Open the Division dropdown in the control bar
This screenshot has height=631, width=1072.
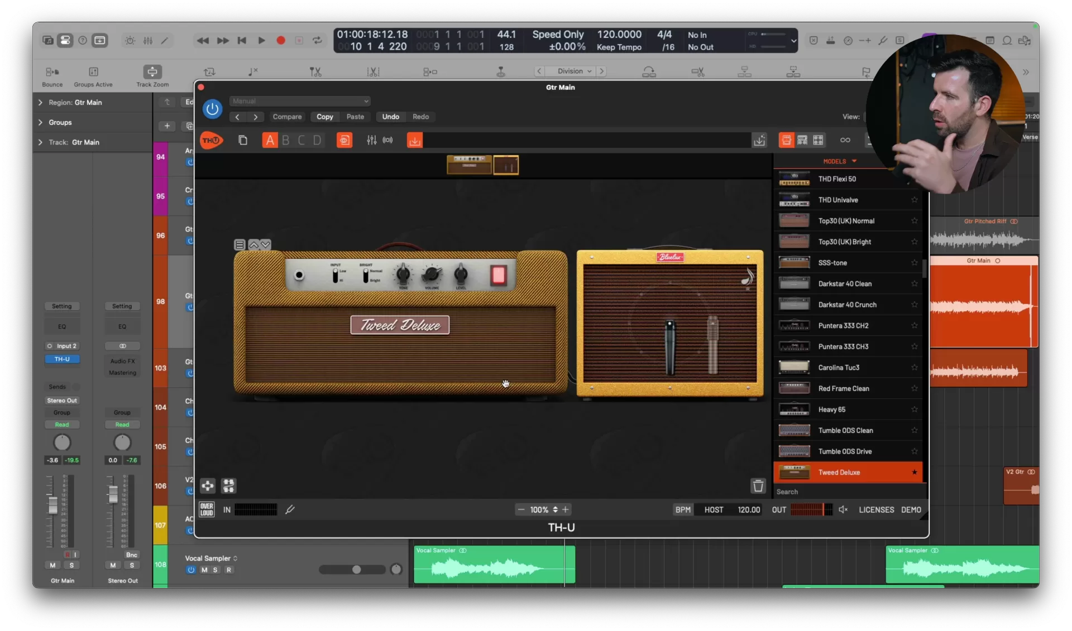pos(571,71)
